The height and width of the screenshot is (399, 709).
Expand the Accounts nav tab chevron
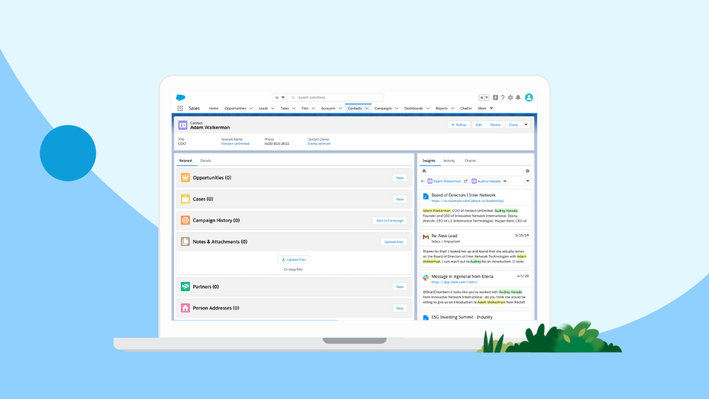click(340, 108)
